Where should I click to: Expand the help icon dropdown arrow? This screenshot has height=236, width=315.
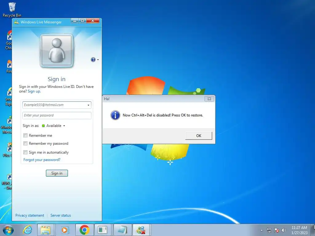coord(98,60)
